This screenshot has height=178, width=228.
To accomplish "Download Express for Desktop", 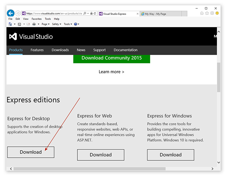I will (x=31, y=152).
